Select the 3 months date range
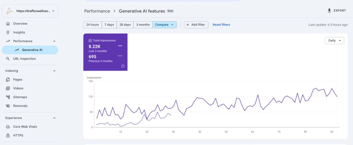The width and height of the screenshot is (353, 145). tap(143, 25)
